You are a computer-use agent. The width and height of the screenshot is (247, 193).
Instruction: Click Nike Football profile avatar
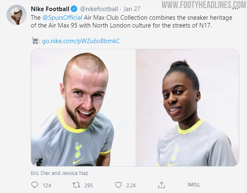click(x=17, y=15)
